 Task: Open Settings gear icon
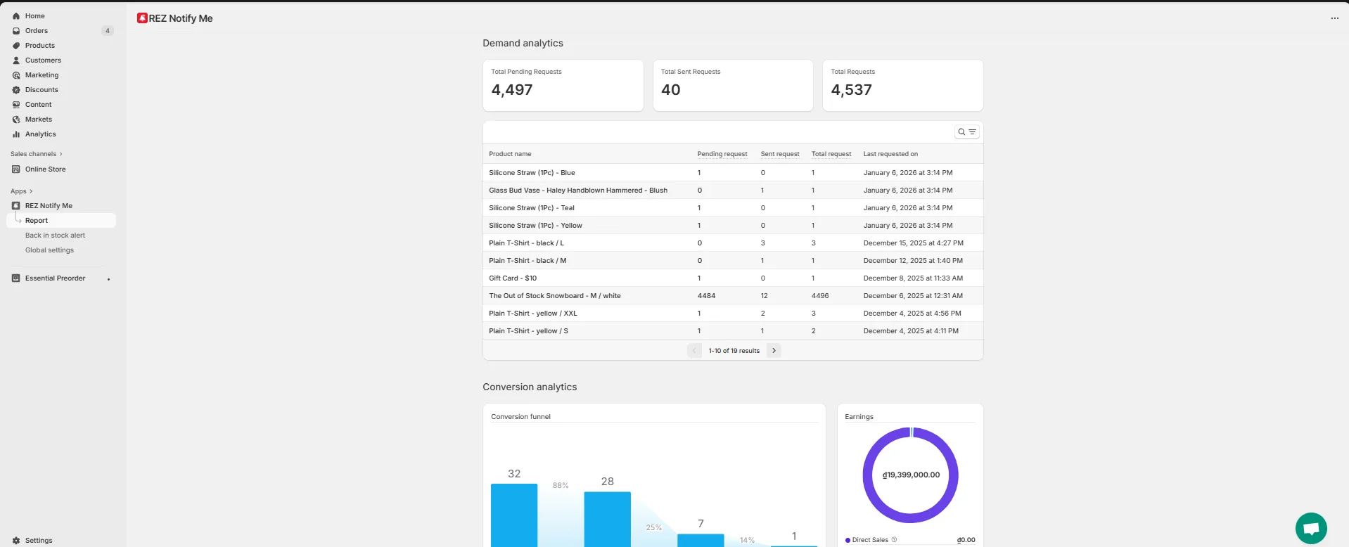[x=16, y=541]
